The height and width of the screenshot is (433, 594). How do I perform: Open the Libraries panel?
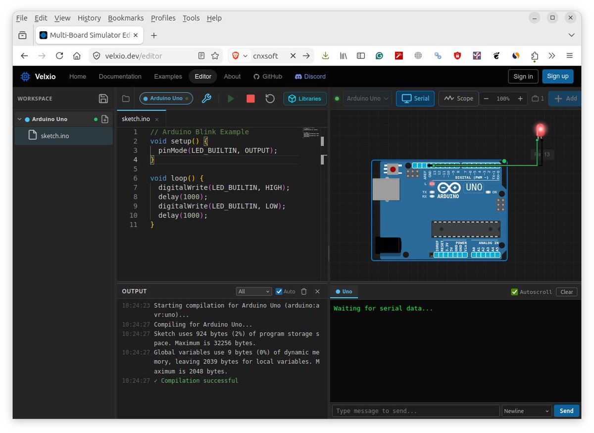coord(304,99)
